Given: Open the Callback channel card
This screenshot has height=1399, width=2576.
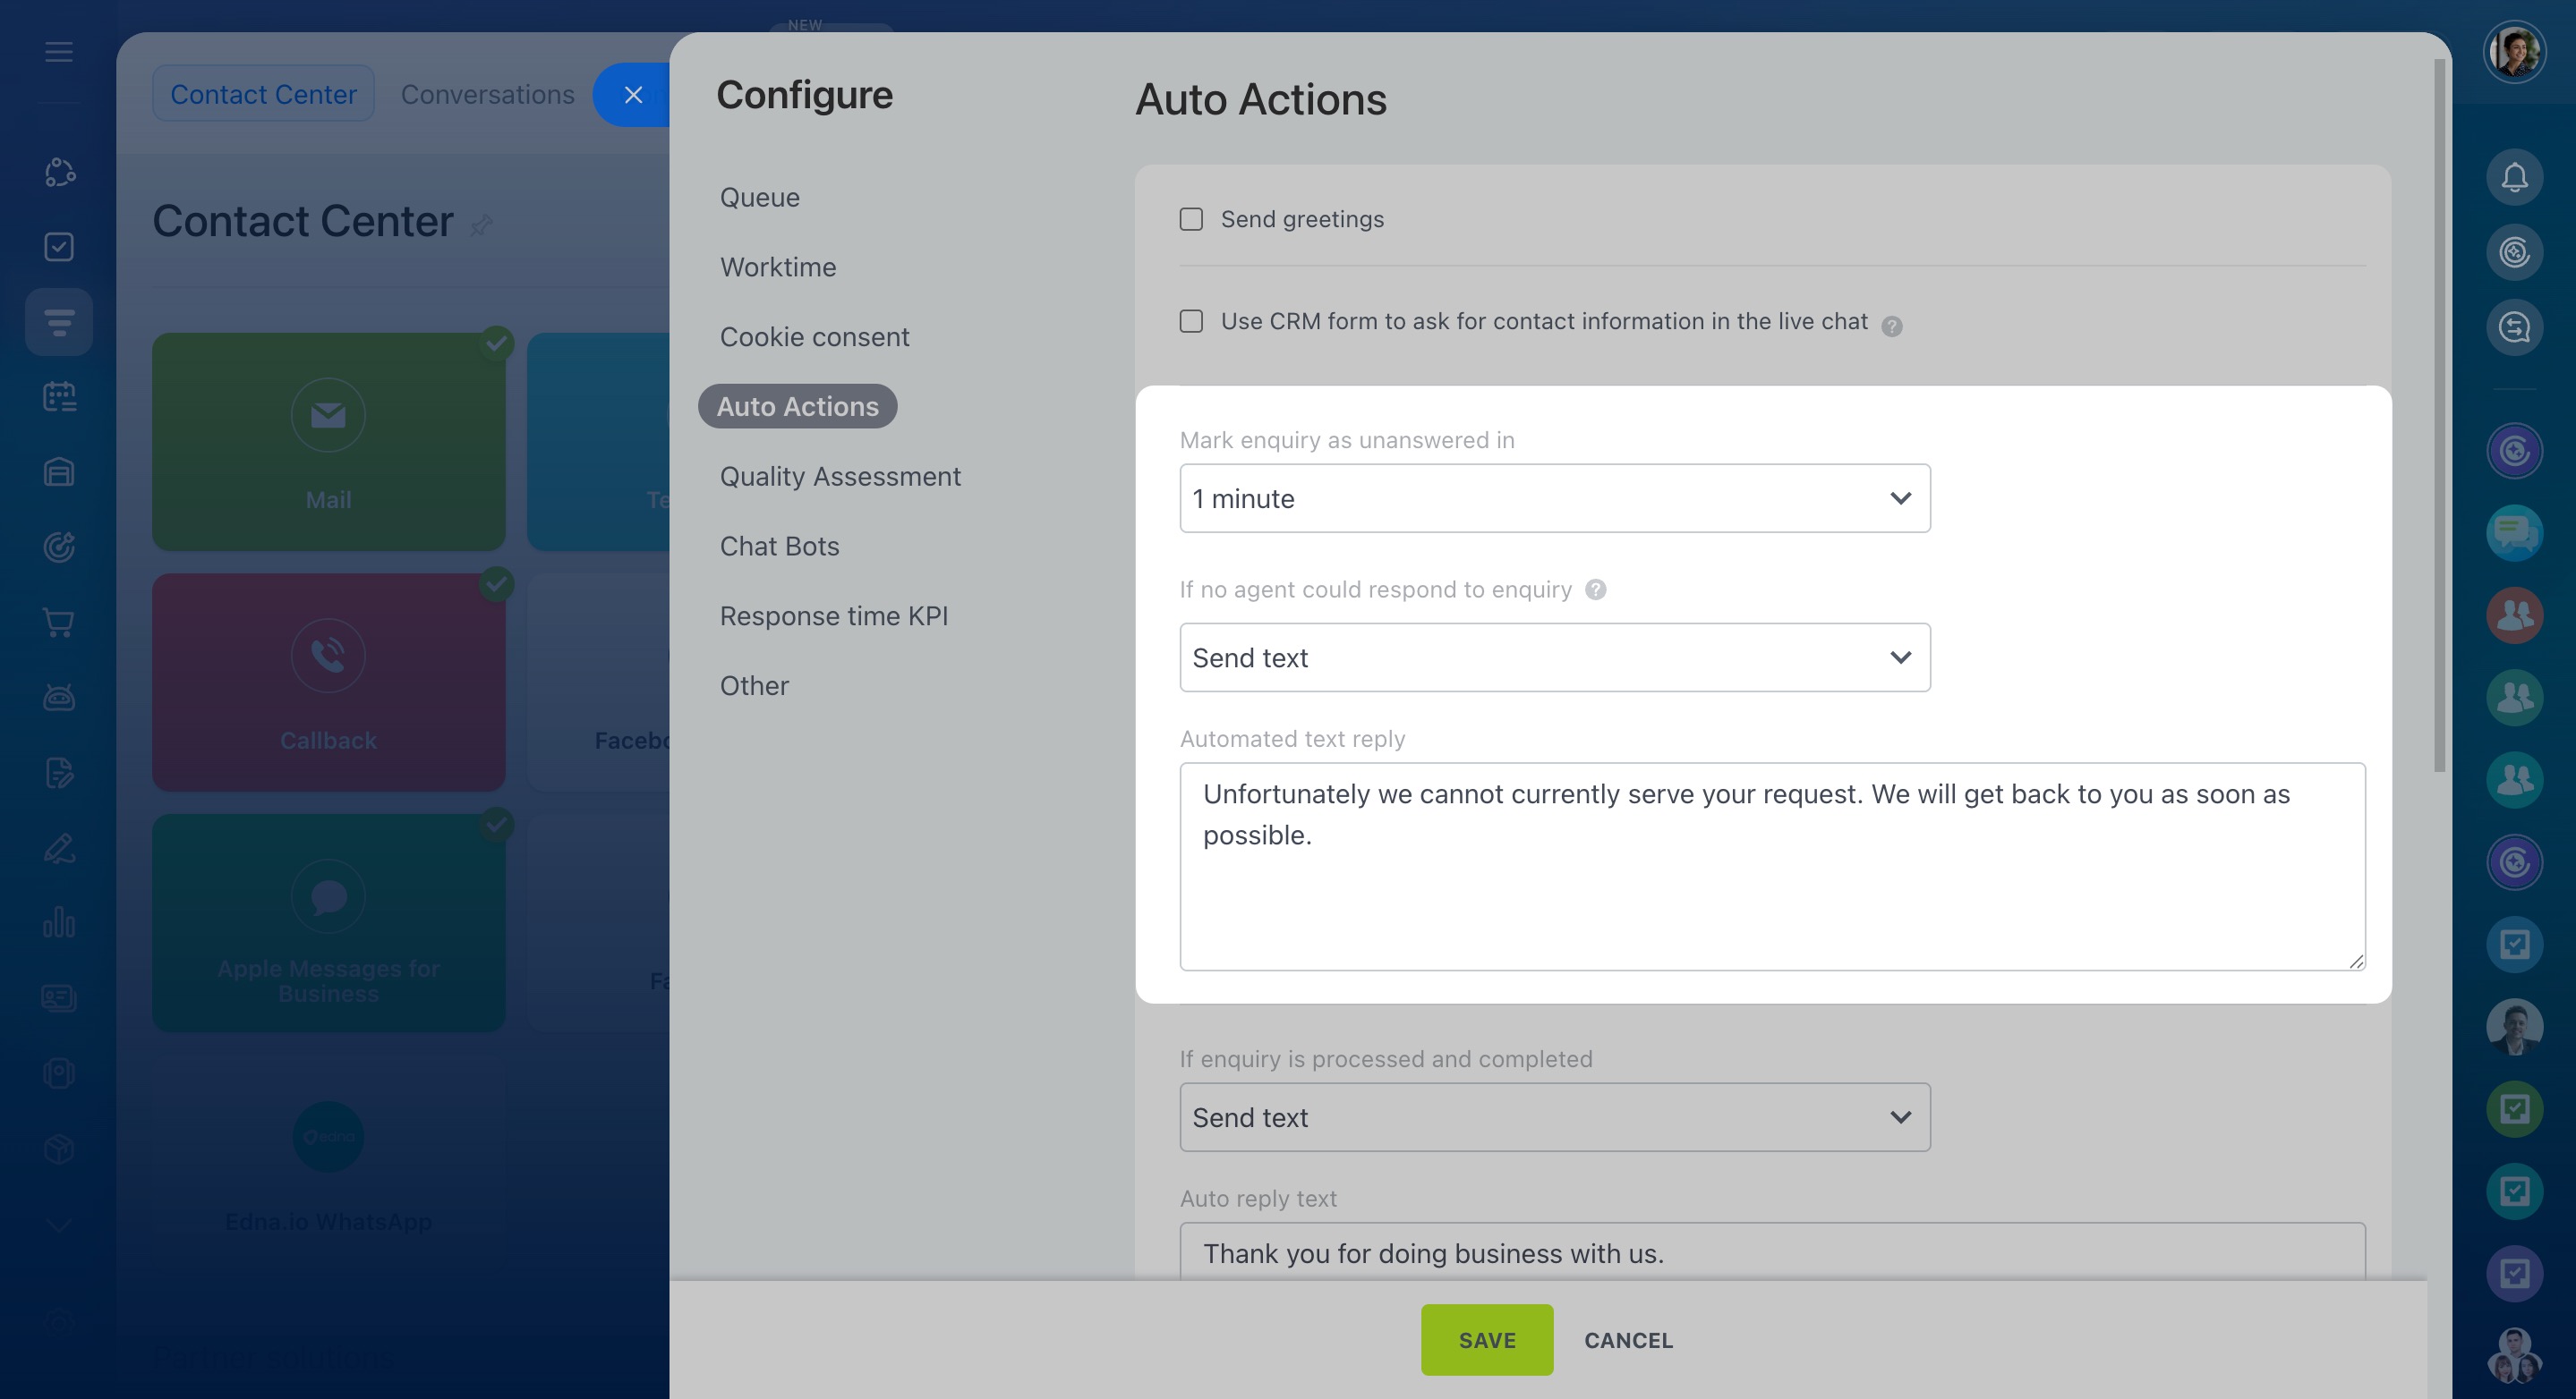Looking at the screenshot, I should pyautogui.click(x=328, y=683).
